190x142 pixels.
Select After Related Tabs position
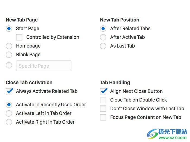(x=103, y=29)
